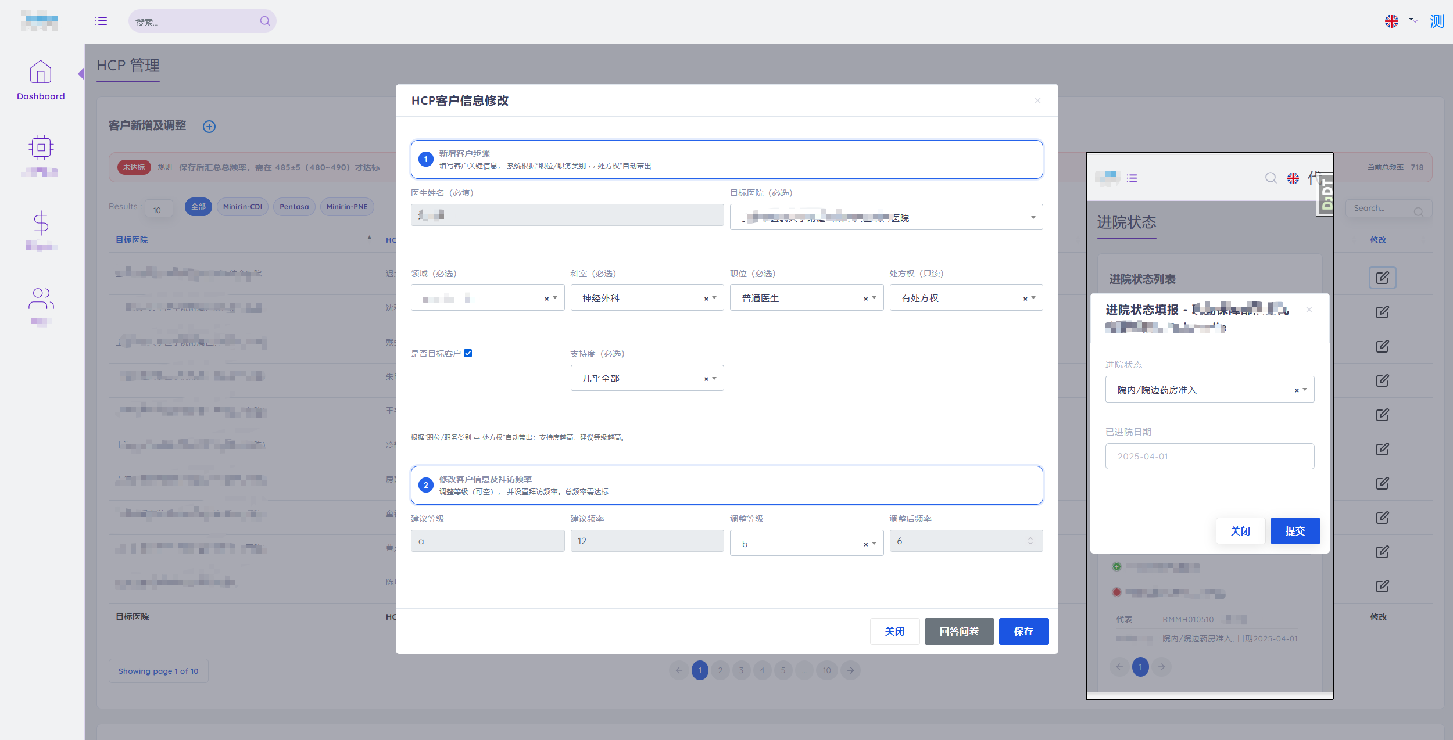Clear 支持度 selection with x
Image resolution: width=1453 pixels, height=740 pixels.
click(x=706, y=379)
